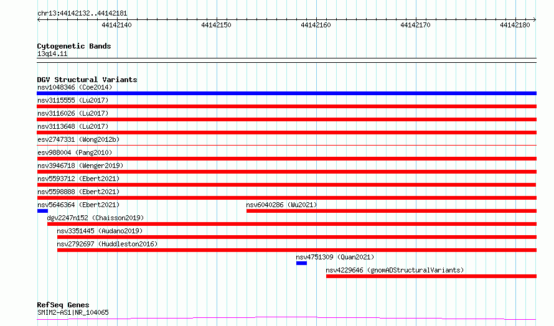This screenshot has height=326, width=554.
Task: Click red bar under esv988004
Action: (x=286, y=159)
